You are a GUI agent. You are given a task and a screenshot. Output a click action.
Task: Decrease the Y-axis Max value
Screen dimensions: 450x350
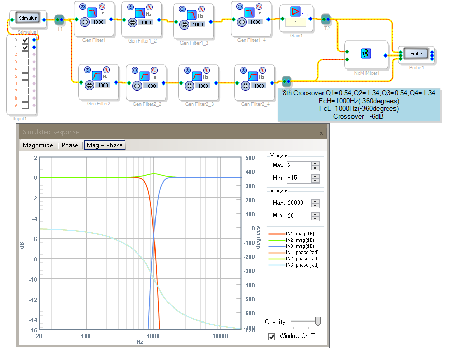pyautogui.click(x=315, y=168)
